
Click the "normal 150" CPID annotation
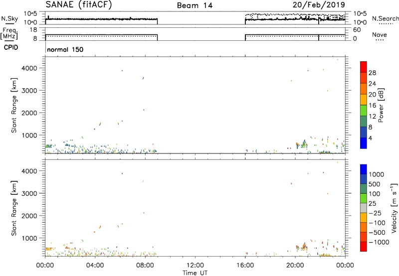tap(65, 49)
